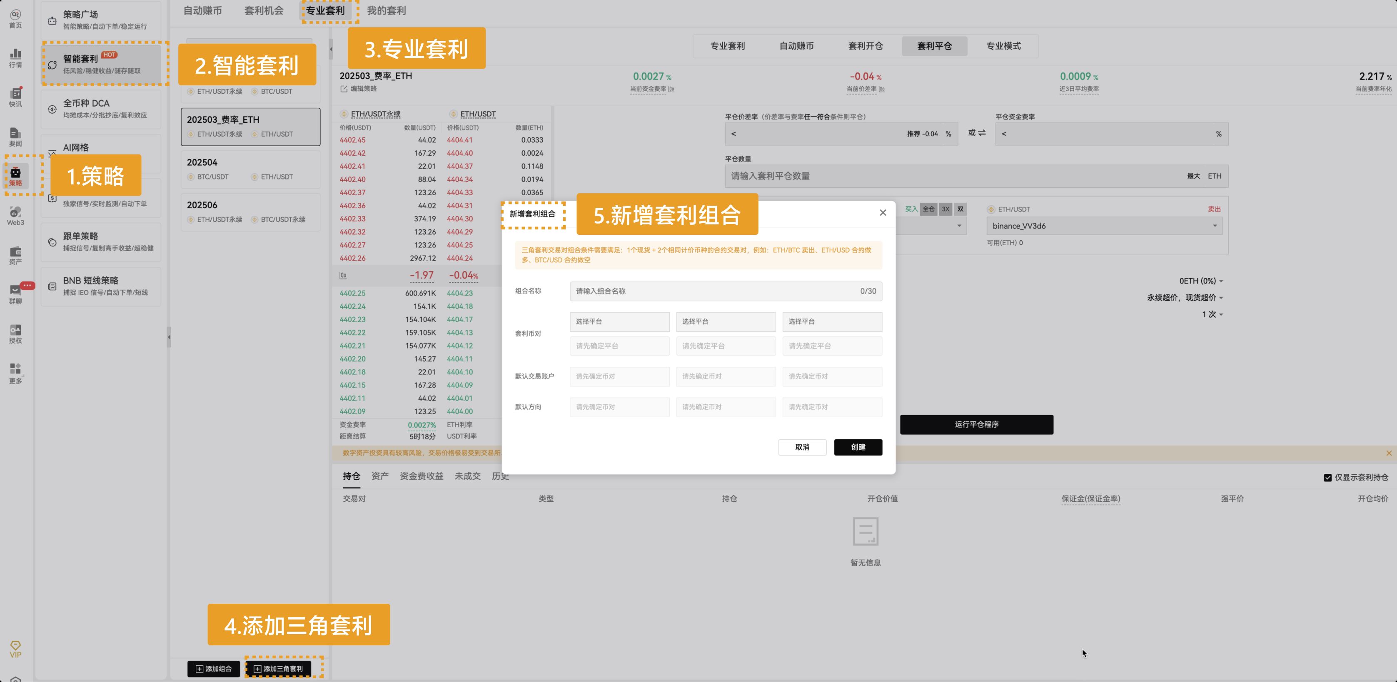Click the 创建 button in dialog

pos(858,447)
